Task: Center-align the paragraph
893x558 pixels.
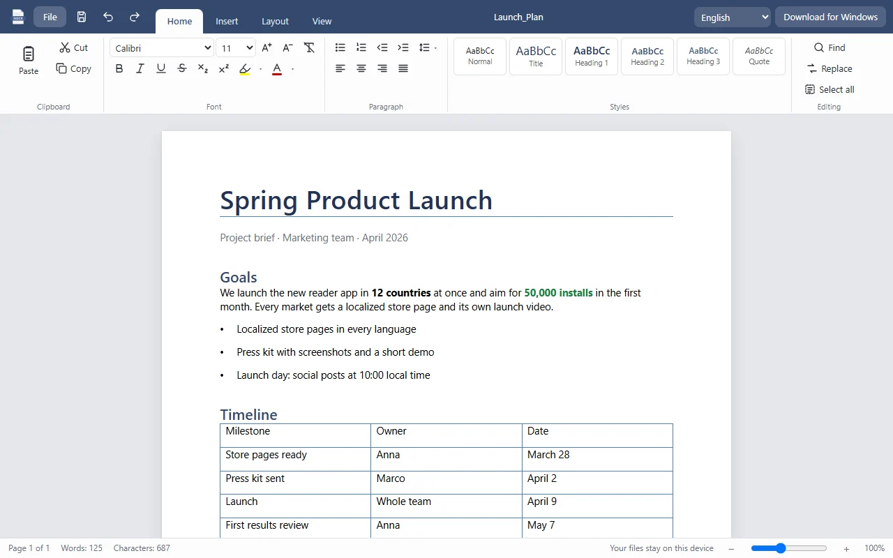Action: (x=361, y=68)
